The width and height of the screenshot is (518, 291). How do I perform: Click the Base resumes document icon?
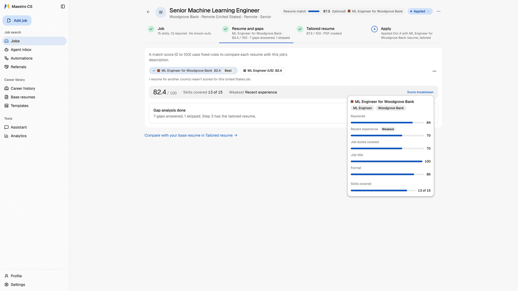click(x=6, y=97)
